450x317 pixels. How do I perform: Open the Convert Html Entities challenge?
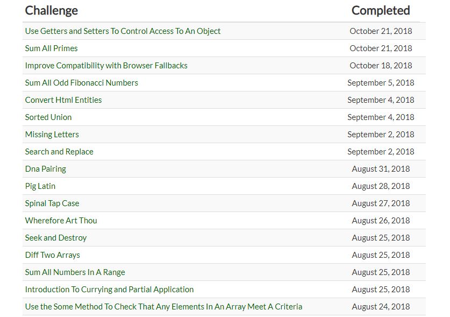click(x=65, y=100)
